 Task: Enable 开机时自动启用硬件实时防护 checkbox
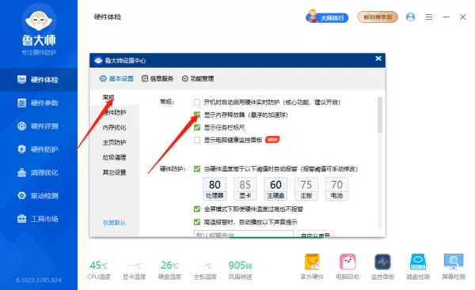point(197,102)
